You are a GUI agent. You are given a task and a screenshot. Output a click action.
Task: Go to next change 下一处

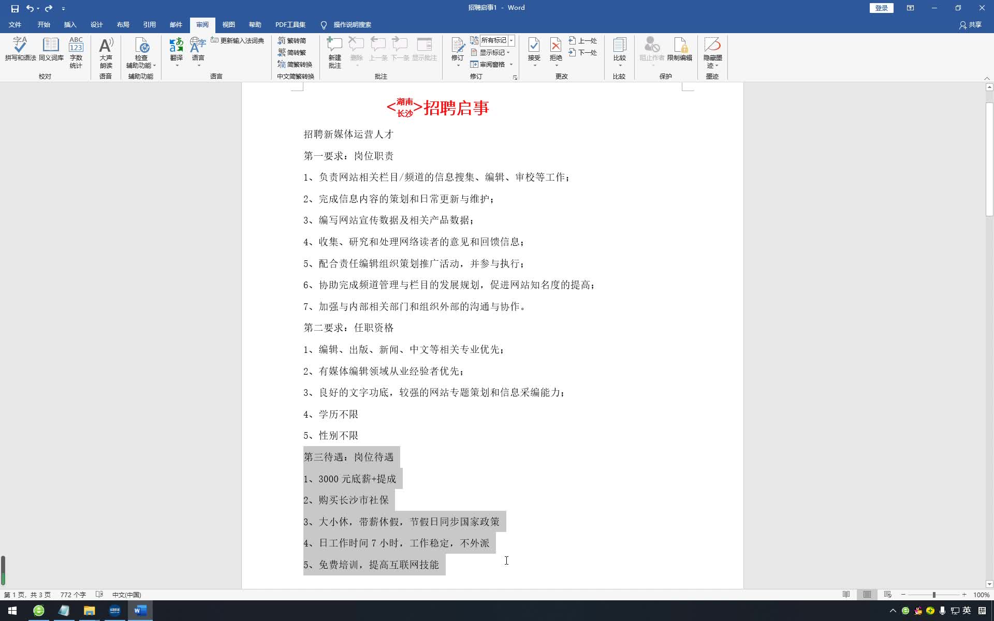pos(583,52)
